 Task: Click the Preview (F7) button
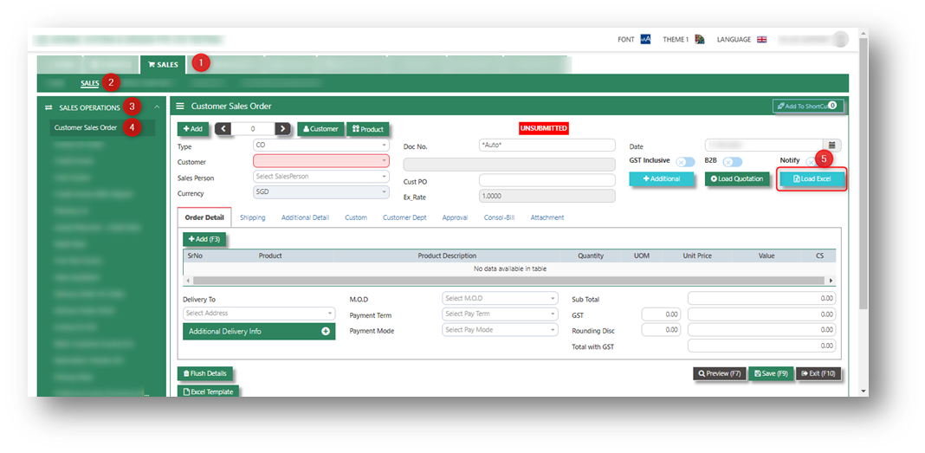tap(720, 373)
